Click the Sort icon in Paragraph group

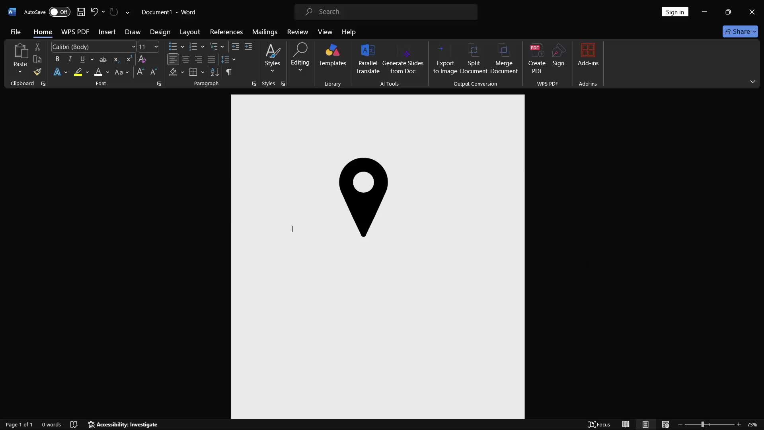click(214, 72)
